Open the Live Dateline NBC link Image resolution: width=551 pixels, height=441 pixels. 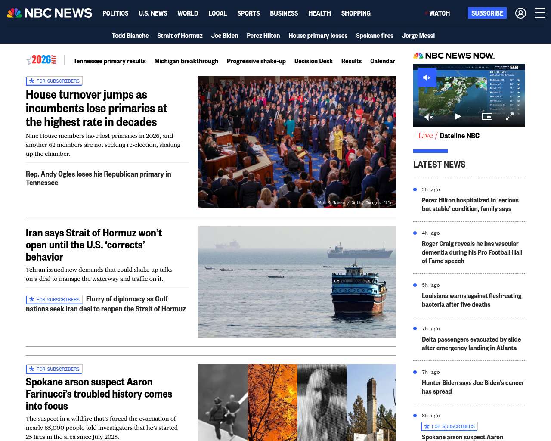tap(449, 136)
